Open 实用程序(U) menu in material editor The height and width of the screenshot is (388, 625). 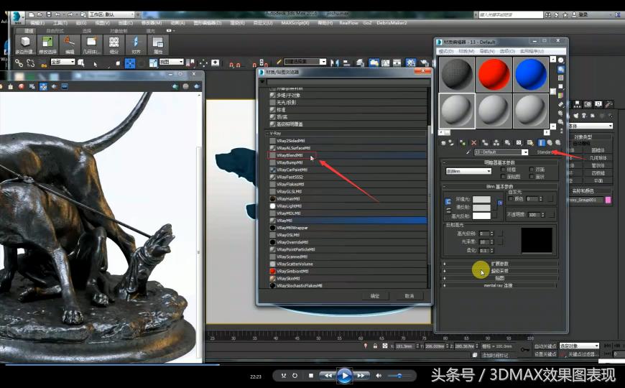point(532,52)
